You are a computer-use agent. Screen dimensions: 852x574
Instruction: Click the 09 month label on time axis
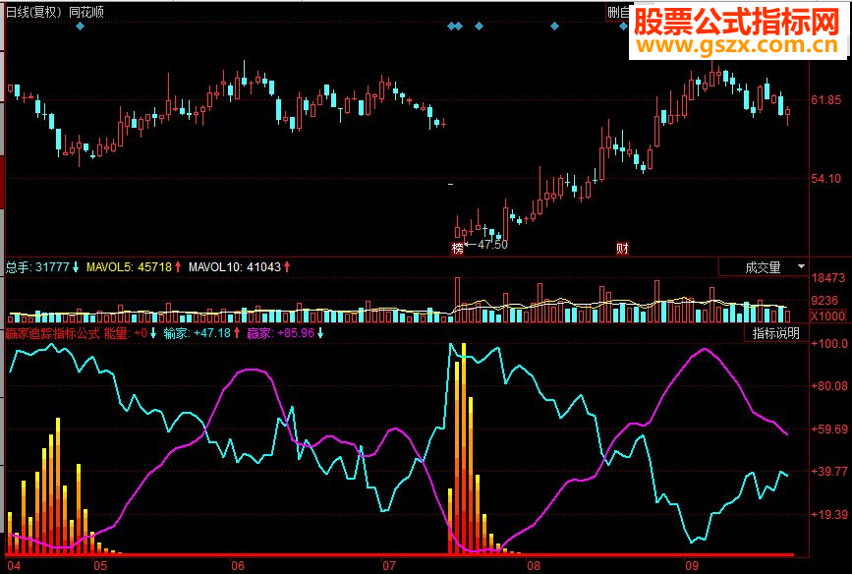tap(691, 566)
